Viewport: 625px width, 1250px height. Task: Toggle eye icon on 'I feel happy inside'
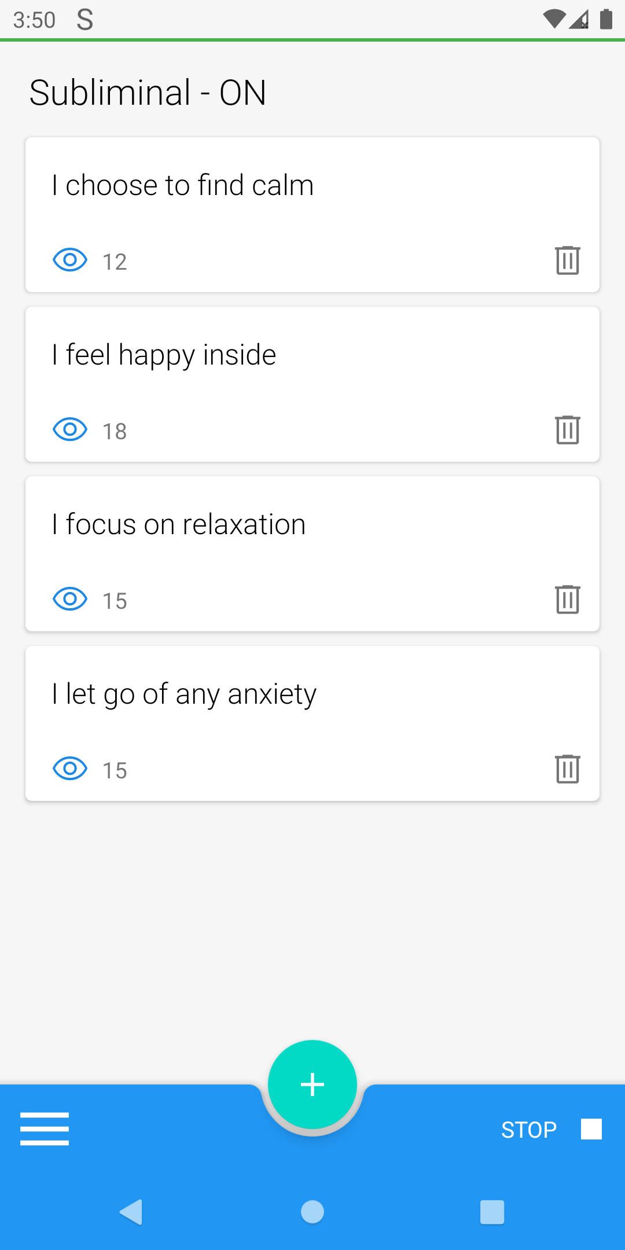point(70,429)
